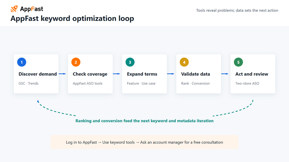The height and width of the screenshot is (162, 289).
Task: Click the AppFast keyword optimization loop title
Action: tap(72, 19)
